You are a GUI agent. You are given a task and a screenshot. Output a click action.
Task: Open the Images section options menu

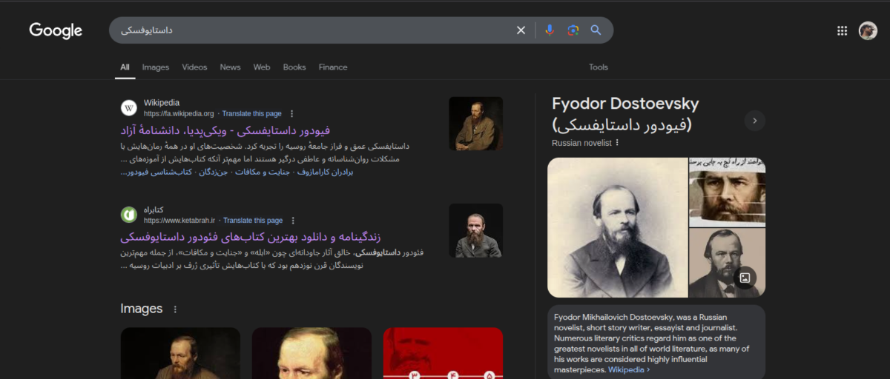pos(175,309)
